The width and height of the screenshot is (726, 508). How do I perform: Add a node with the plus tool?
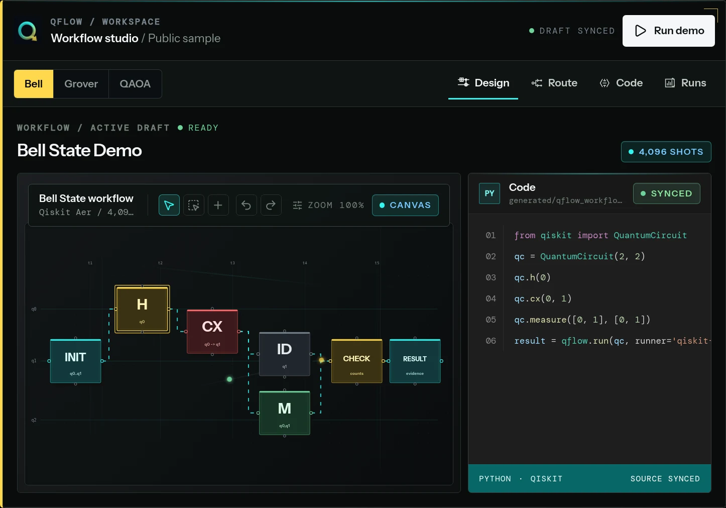(218, 205)
